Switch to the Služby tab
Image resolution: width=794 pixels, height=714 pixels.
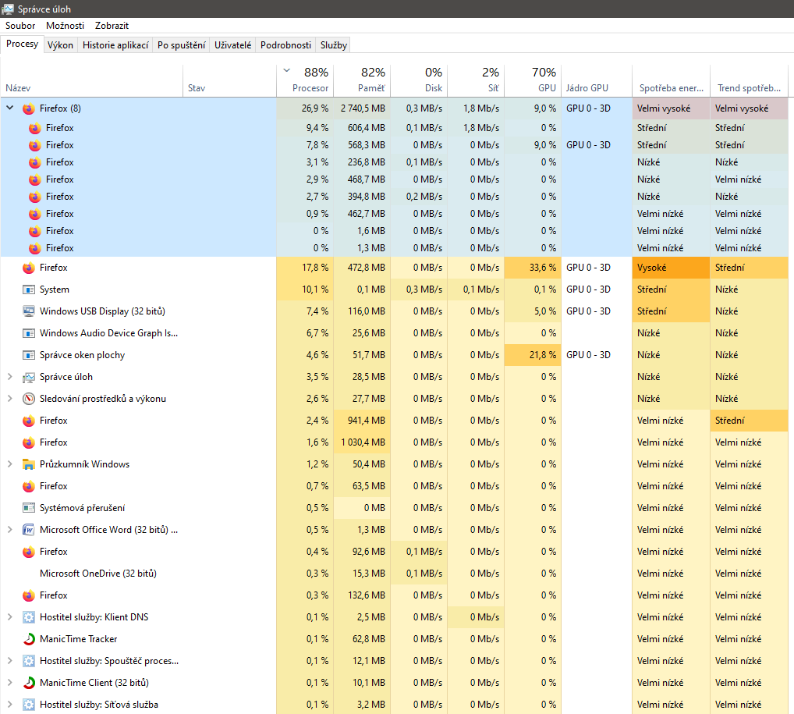coord(334,45)
